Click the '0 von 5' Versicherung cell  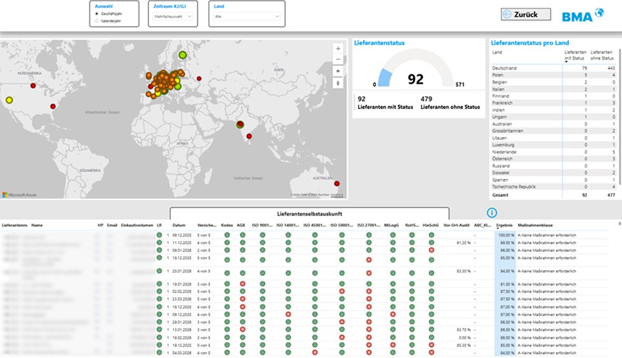(x=204, y=345)
